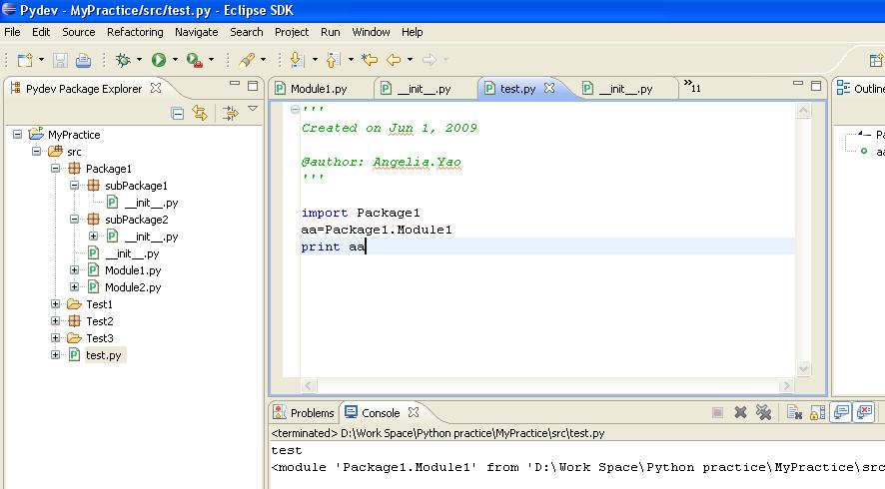Go to Next Annotation icon
This screenshot has height=489, width=885.
pyautogui.click(x=297, y=60)
